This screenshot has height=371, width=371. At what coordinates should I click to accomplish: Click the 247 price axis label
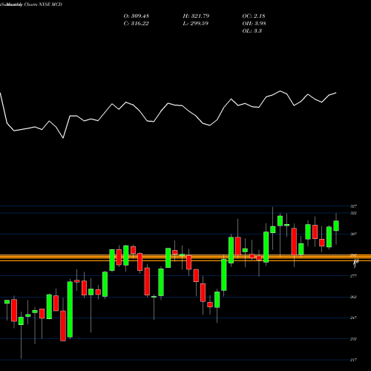click(x=353, y=318)
